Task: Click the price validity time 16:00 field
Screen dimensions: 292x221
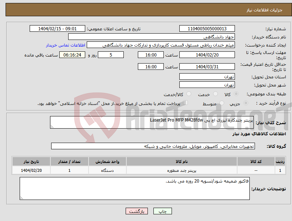Action: click(151, 67)
